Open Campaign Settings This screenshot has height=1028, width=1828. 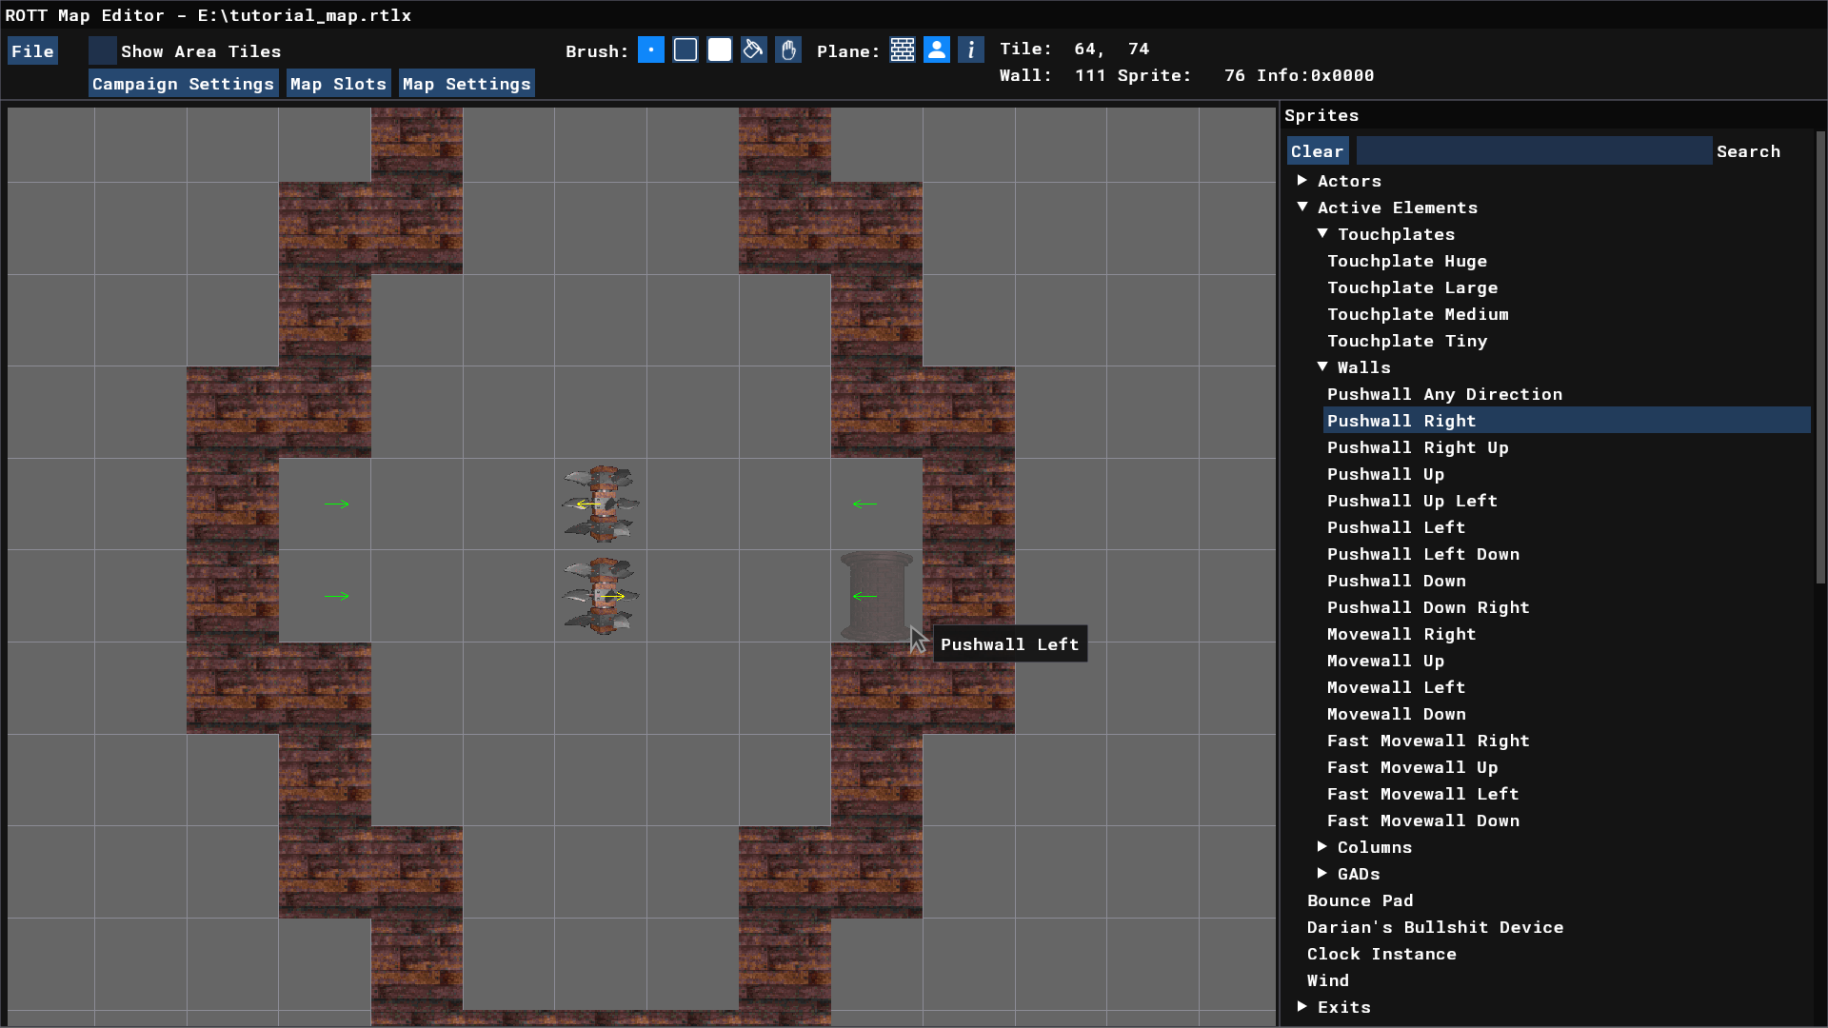(x=183, y=84)
